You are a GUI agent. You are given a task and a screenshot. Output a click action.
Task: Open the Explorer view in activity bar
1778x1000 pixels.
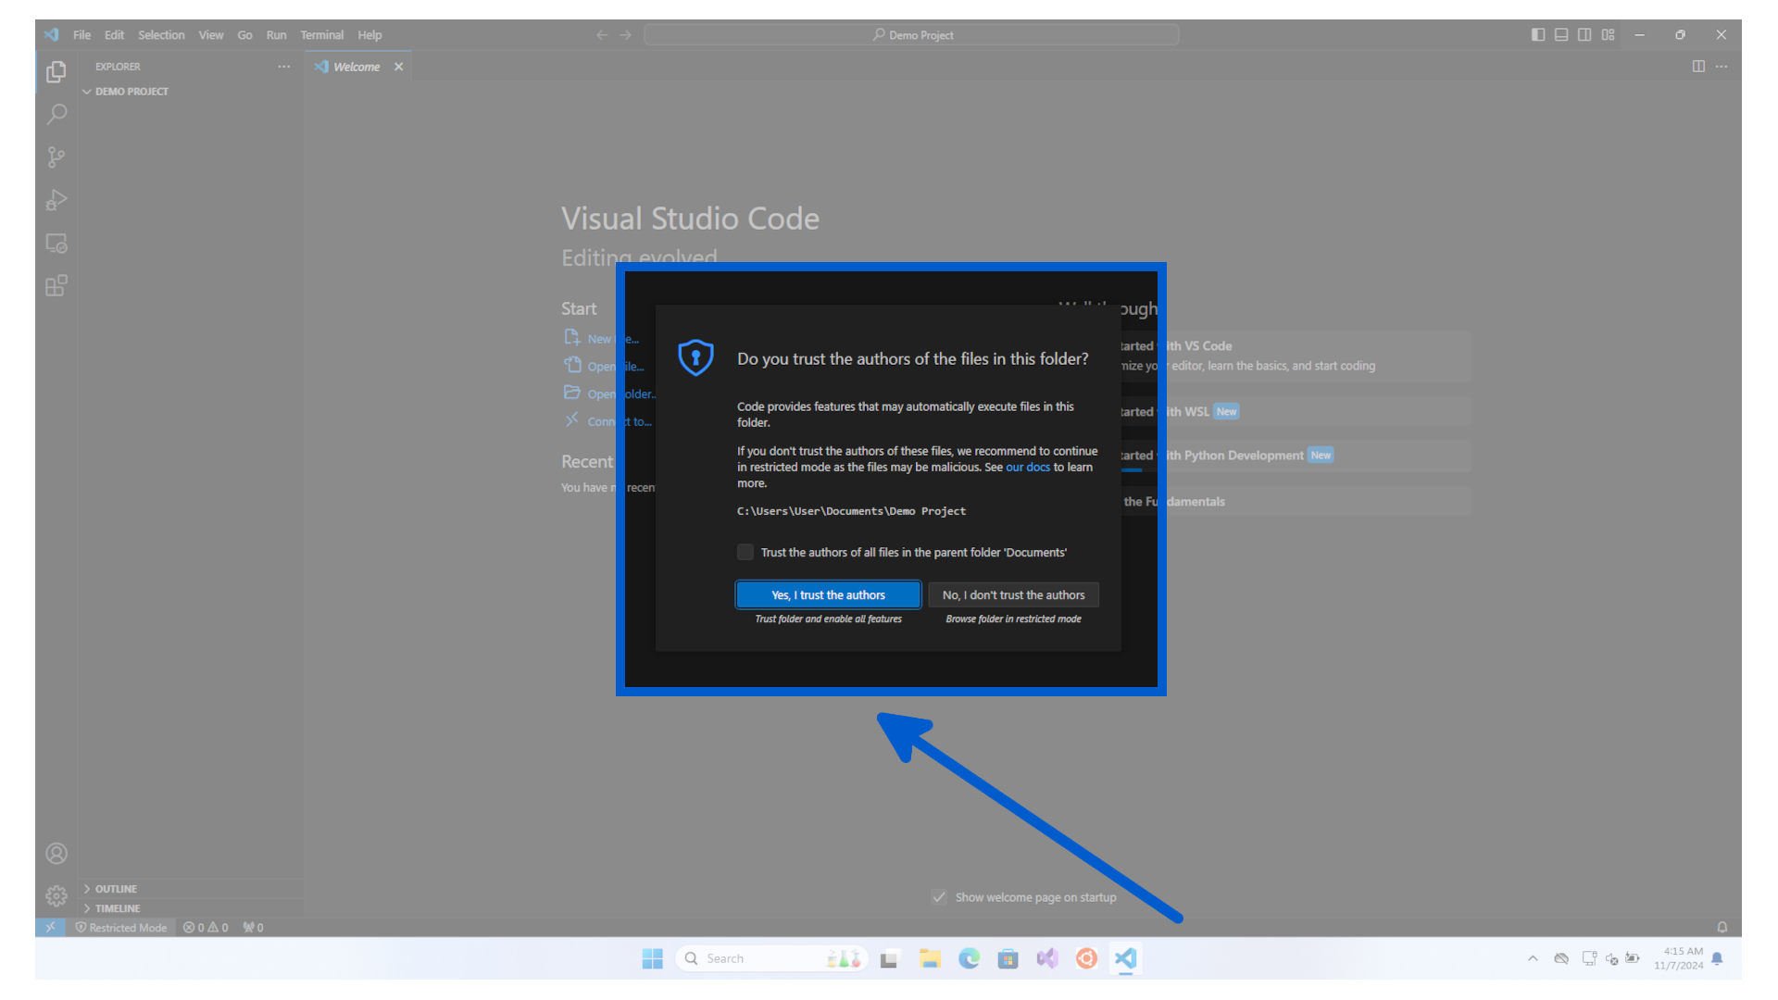[x=56, y=71]
